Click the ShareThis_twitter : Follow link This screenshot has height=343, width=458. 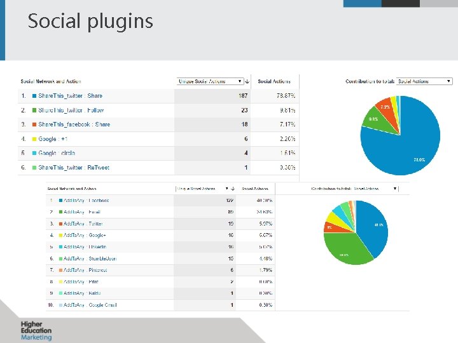click(x=71, y=111)
